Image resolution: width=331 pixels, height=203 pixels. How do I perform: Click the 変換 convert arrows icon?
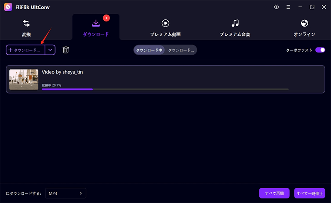(26, 23)
